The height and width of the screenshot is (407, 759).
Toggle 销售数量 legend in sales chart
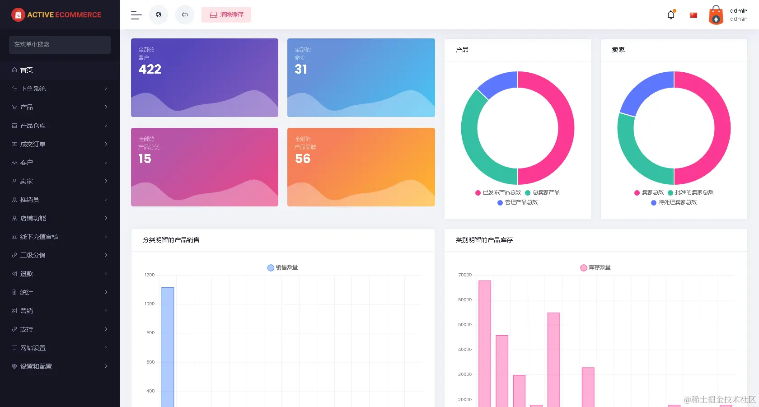[x=282, y=267]
